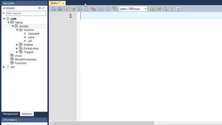
Task: Save the script to a file
Action: pos(60,9)
